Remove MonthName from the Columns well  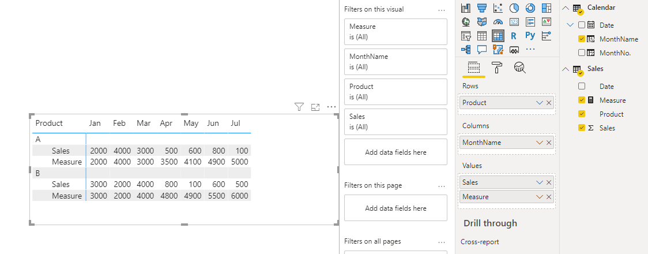coord(549,143)
